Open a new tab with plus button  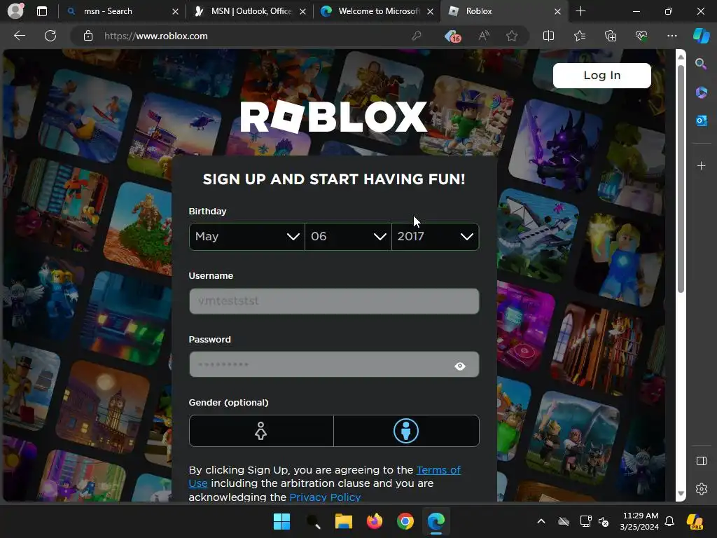(580, 11)
